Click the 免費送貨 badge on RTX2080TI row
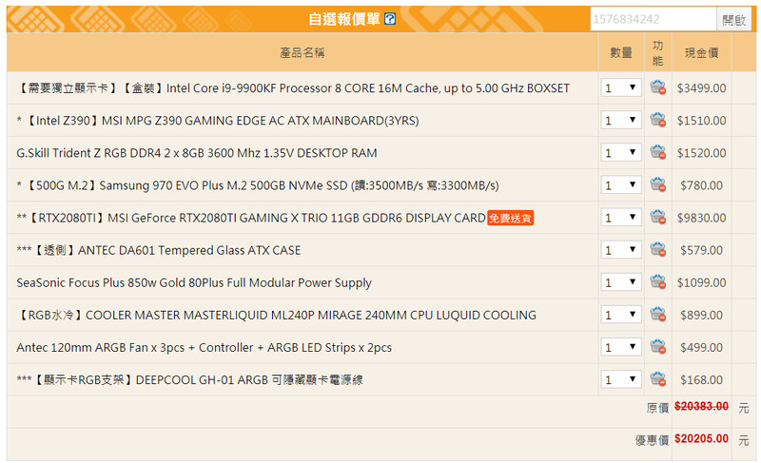Screen dimensions: 761x463 click(510, 218)
